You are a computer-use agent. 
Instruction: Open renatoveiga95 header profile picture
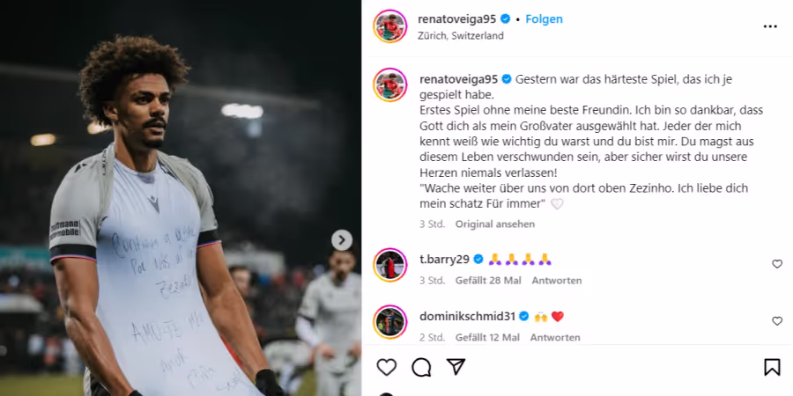point(390,26)
